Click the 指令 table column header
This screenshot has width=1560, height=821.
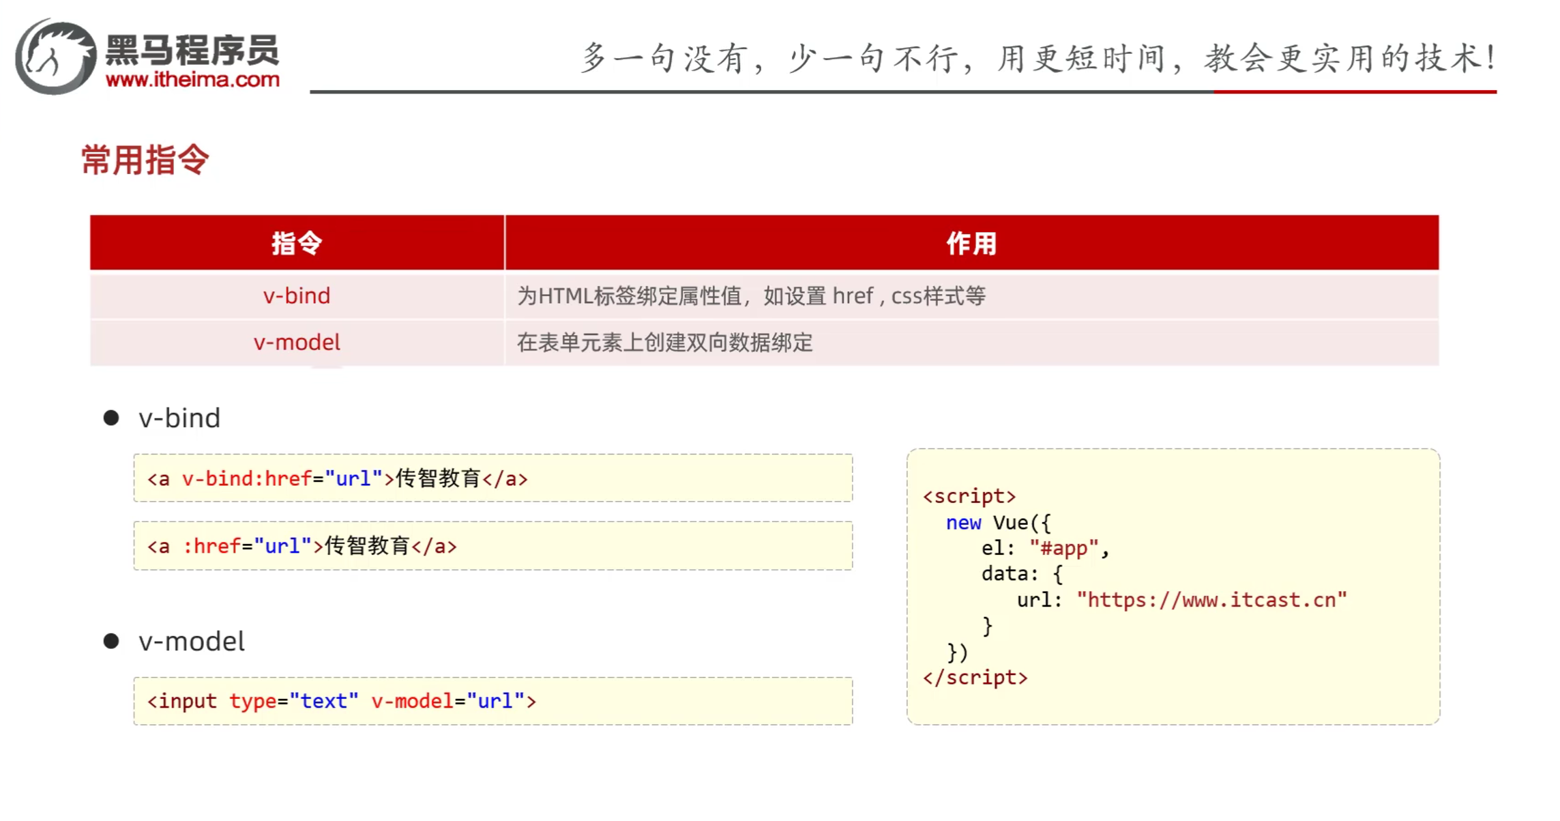pyautogui.click(x=297, y=243)
